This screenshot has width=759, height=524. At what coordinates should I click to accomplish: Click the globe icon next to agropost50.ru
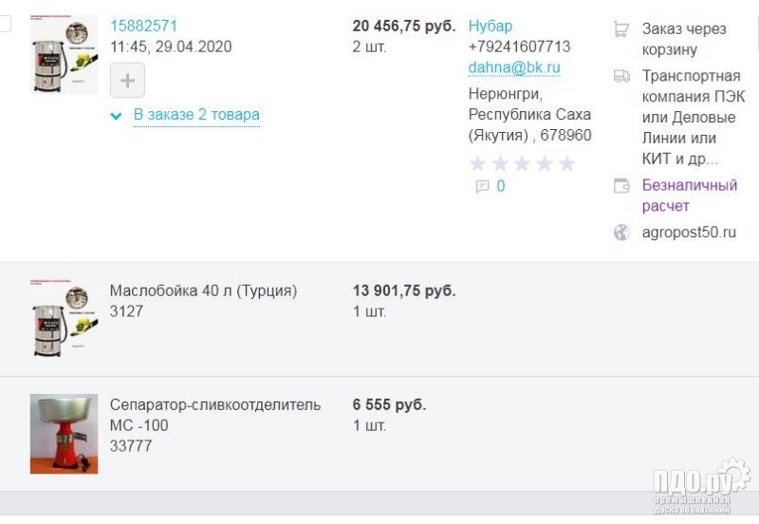(x=621, y=233)
